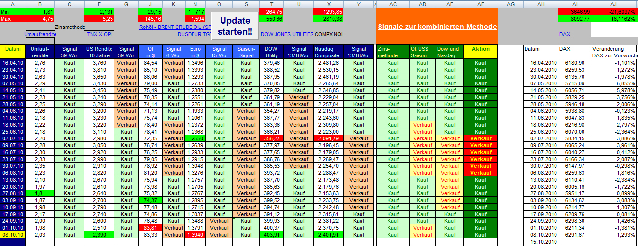Open the Rohöl - BRENT CRUDE OIL link
The width and height of the screenshot is (638, 246).
(175, 27)
